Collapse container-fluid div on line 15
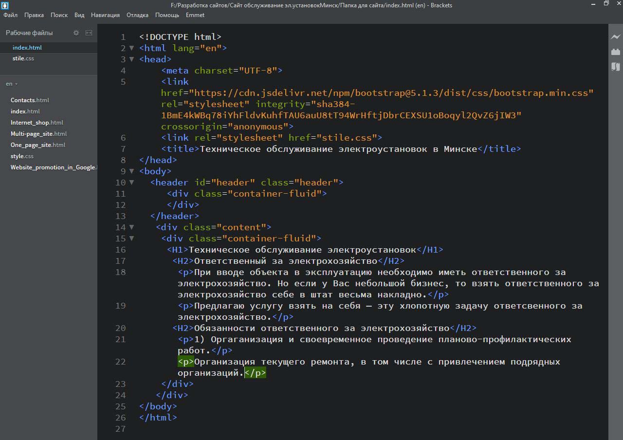Image resolution: width=623 pixels, height=440 pixels. 131,238
